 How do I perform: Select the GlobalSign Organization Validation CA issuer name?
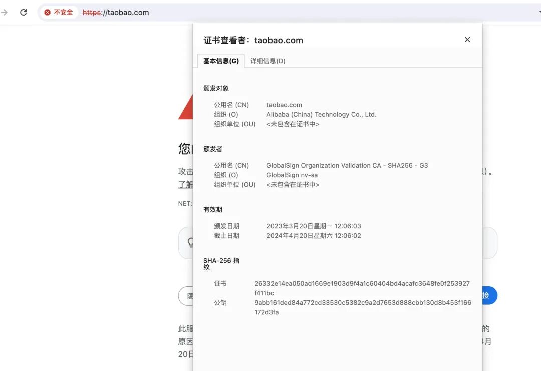pos(347,166)
